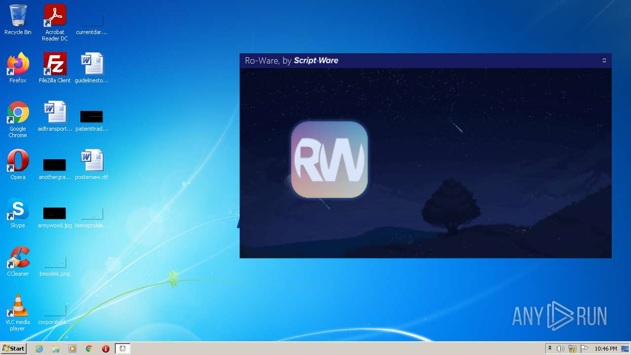Open Chrome from the taskbar

point(89,349)
